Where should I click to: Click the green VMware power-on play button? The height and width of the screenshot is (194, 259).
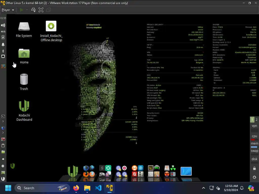(22, 10)
